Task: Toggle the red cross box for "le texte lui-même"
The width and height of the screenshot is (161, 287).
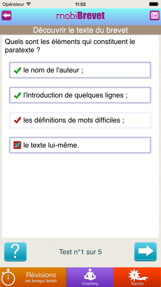Action: 17,145
